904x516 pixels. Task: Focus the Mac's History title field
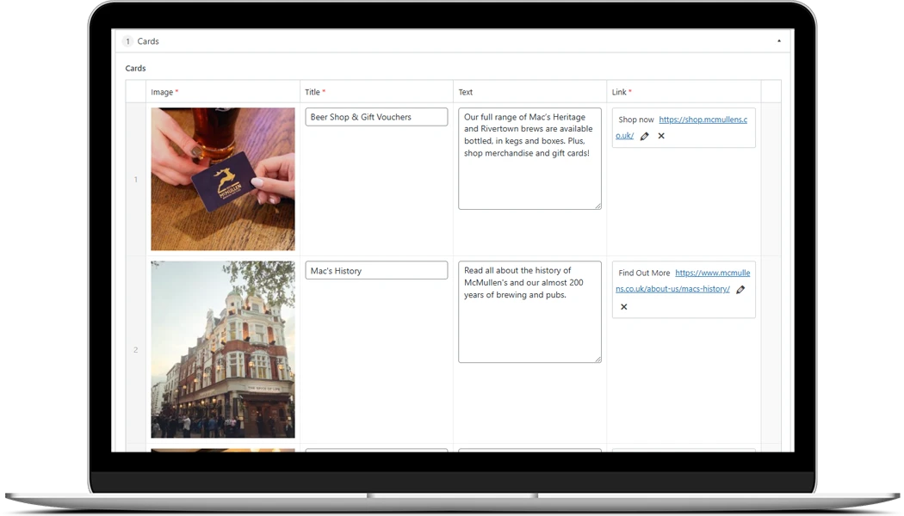[376, 271]
